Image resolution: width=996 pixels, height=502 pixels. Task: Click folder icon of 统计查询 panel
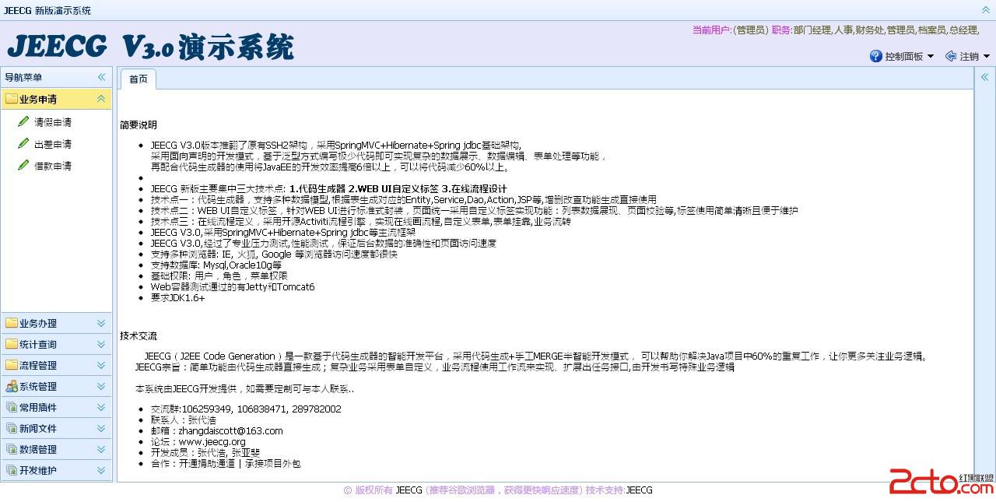pyautogui.click(x=11, y=344)
